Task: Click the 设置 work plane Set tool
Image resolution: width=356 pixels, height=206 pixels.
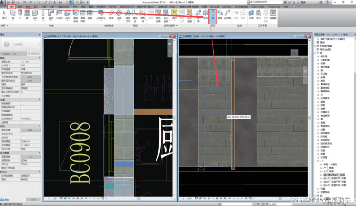Action: [251, 15]
